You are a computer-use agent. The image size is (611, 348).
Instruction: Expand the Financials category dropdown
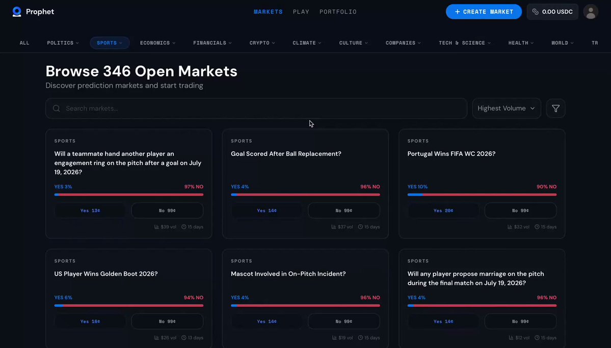click(212, 43)
